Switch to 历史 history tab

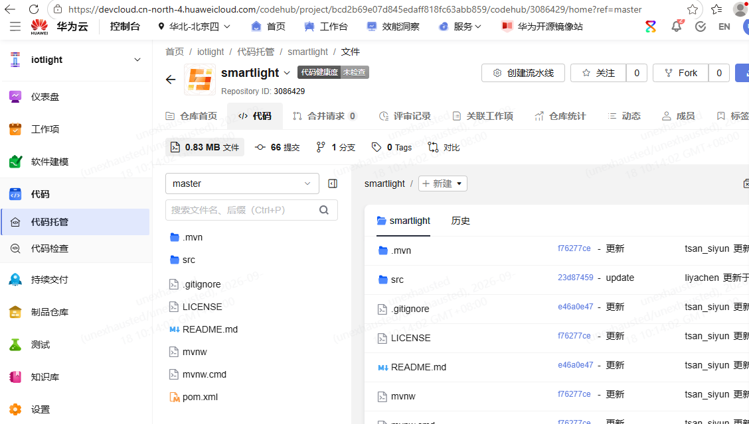point(460,221)
